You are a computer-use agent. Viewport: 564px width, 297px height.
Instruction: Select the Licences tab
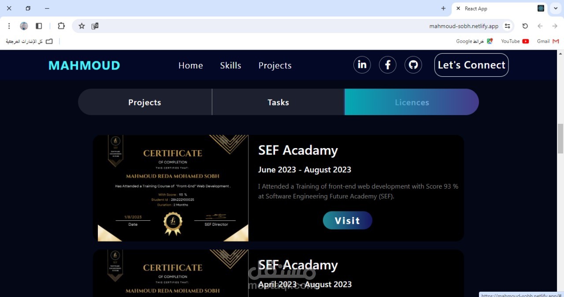coord(412,102)
